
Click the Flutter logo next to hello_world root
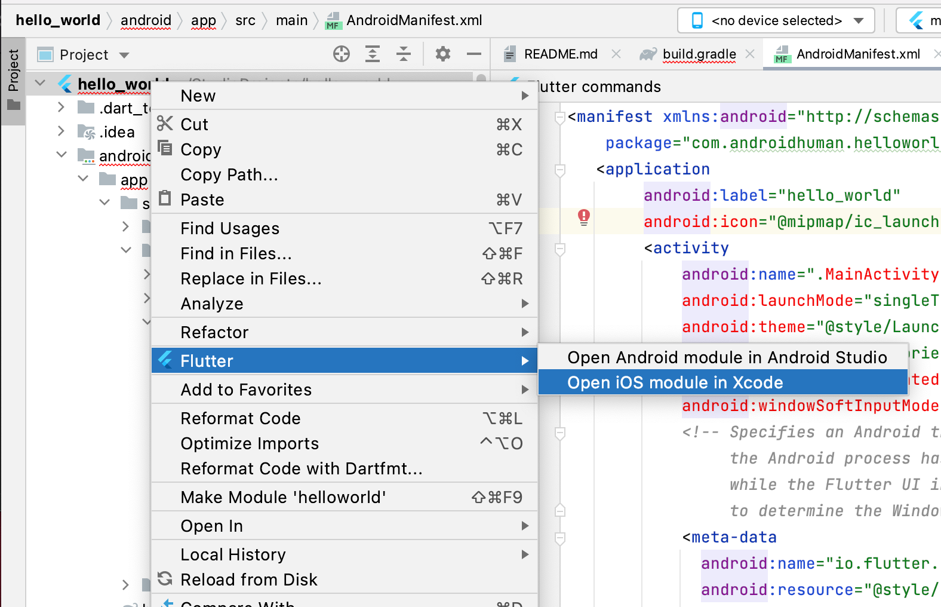tap(65, 84)
